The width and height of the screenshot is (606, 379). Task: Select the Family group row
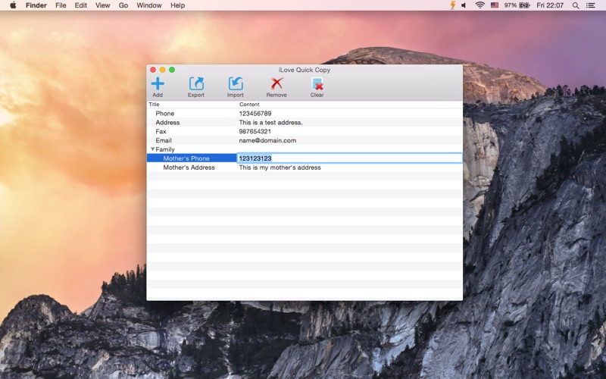(x=305, y=149)
